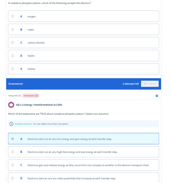Tick option C electrons gain and release
The height and width of the screenshot is (183, 171).
[13, 165]
